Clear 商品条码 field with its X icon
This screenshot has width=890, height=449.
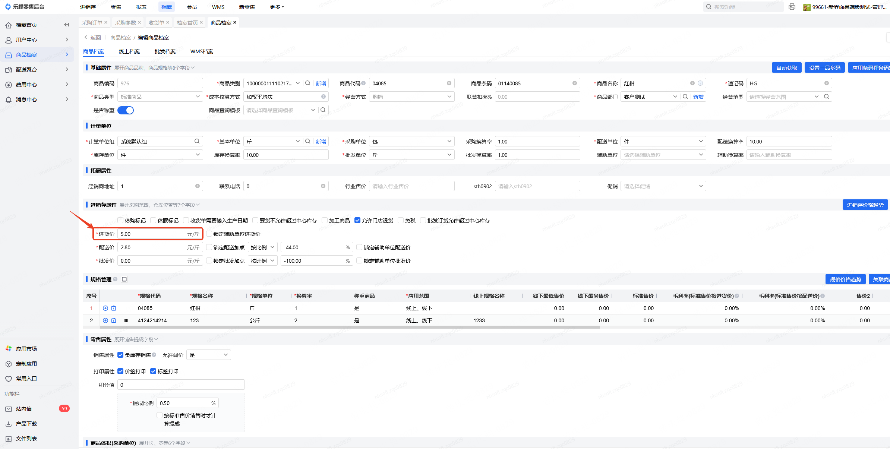click(574, 83)
